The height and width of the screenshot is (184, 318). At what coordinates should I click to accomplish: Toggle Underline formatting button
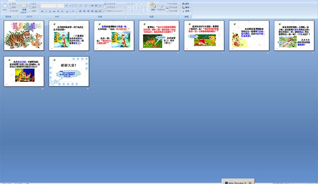[x=50, y=11]
